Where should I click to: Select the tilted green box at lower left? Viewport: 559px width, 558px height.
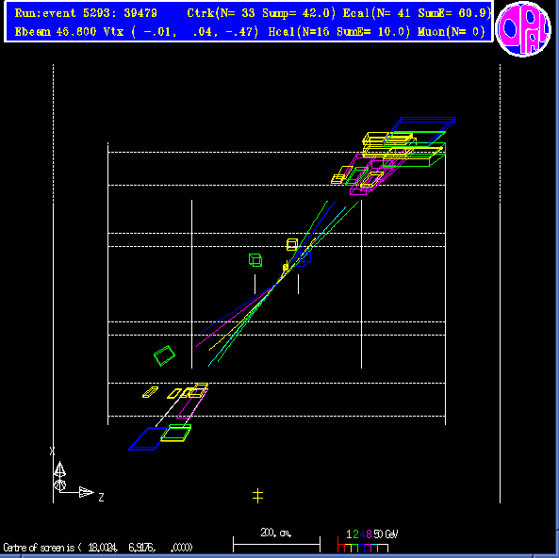(x=164, y=355)
